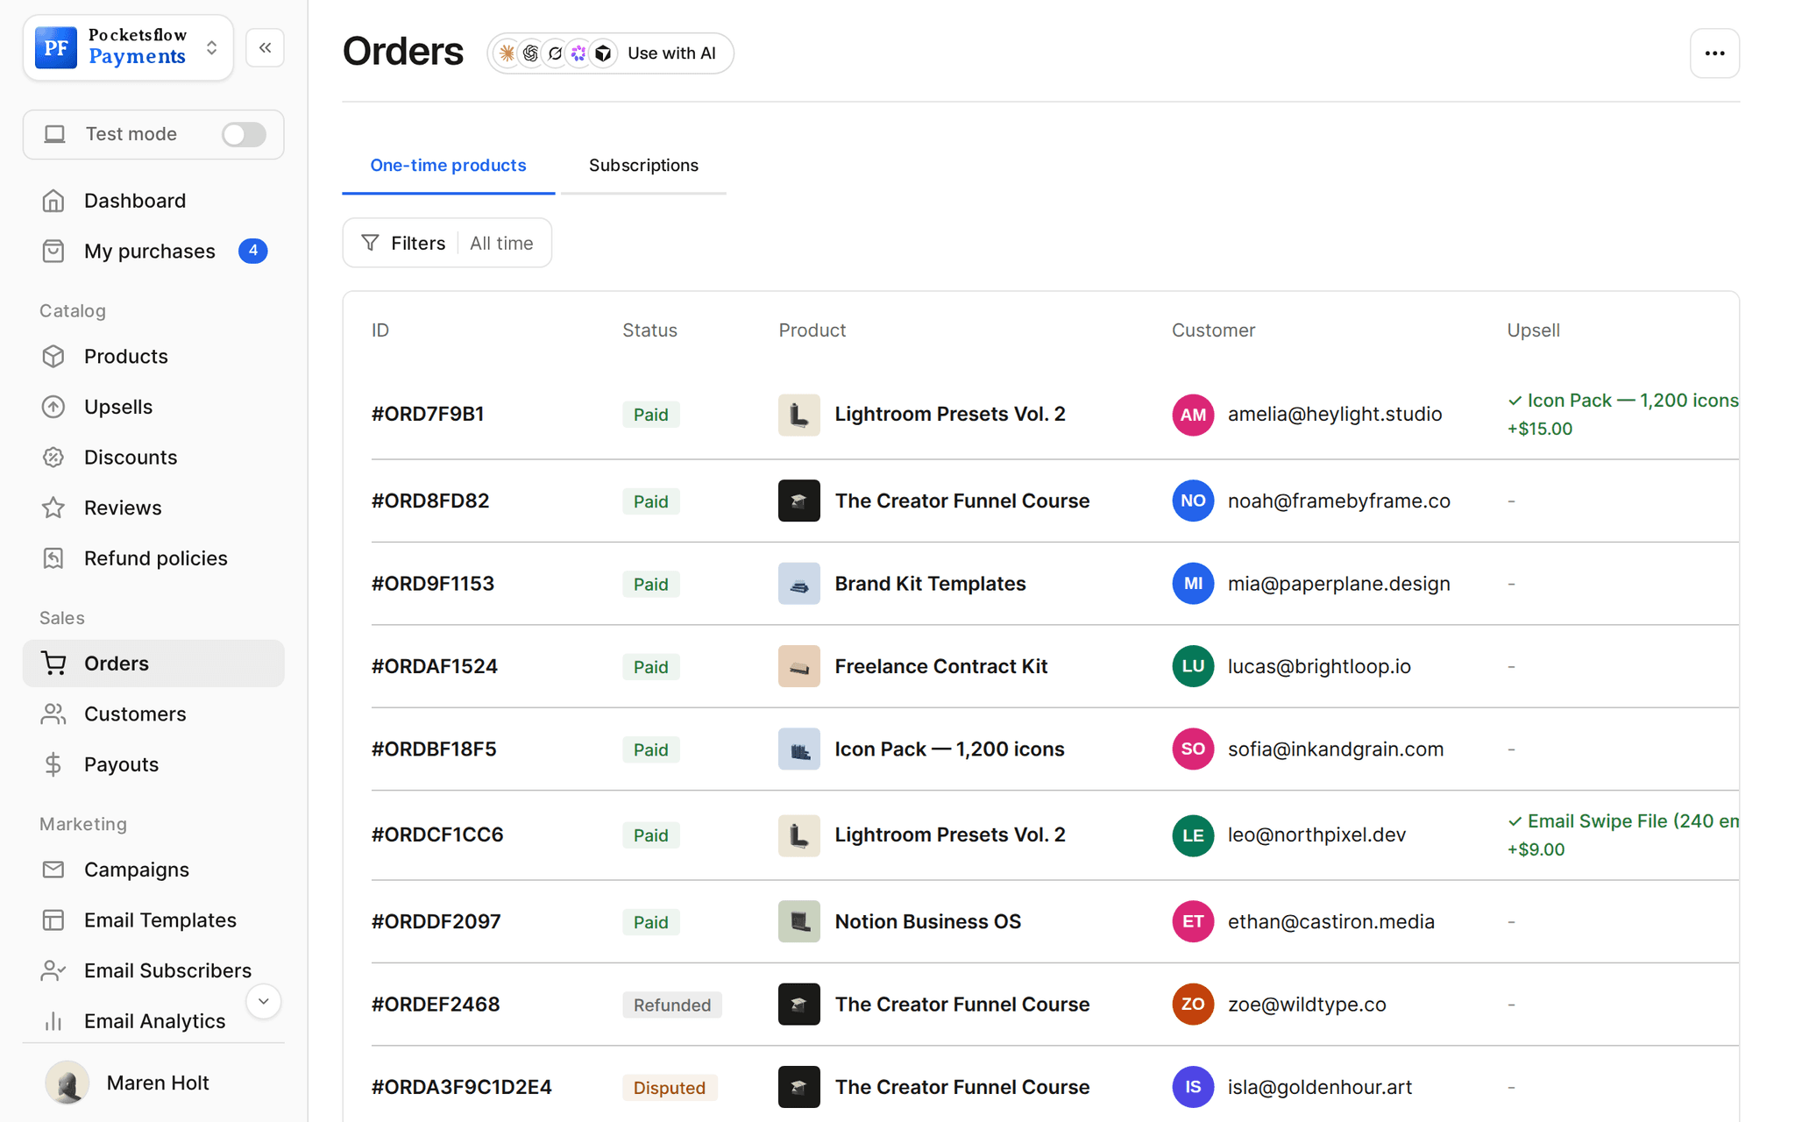Viewport: 1795px width, 1122px height.
Task: Open Campaigns envelope icon
Action: (x=53, y=870)
